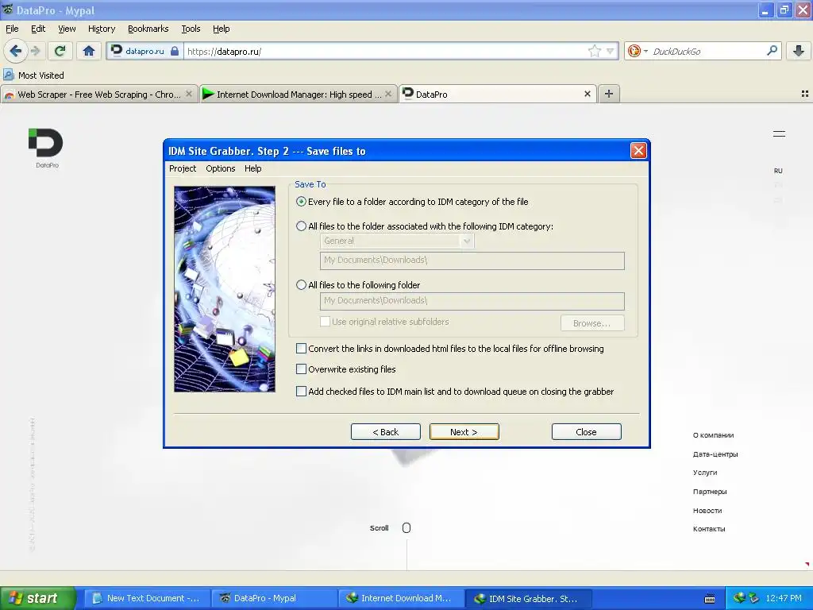Click the following folder path field

coord(472,301)
